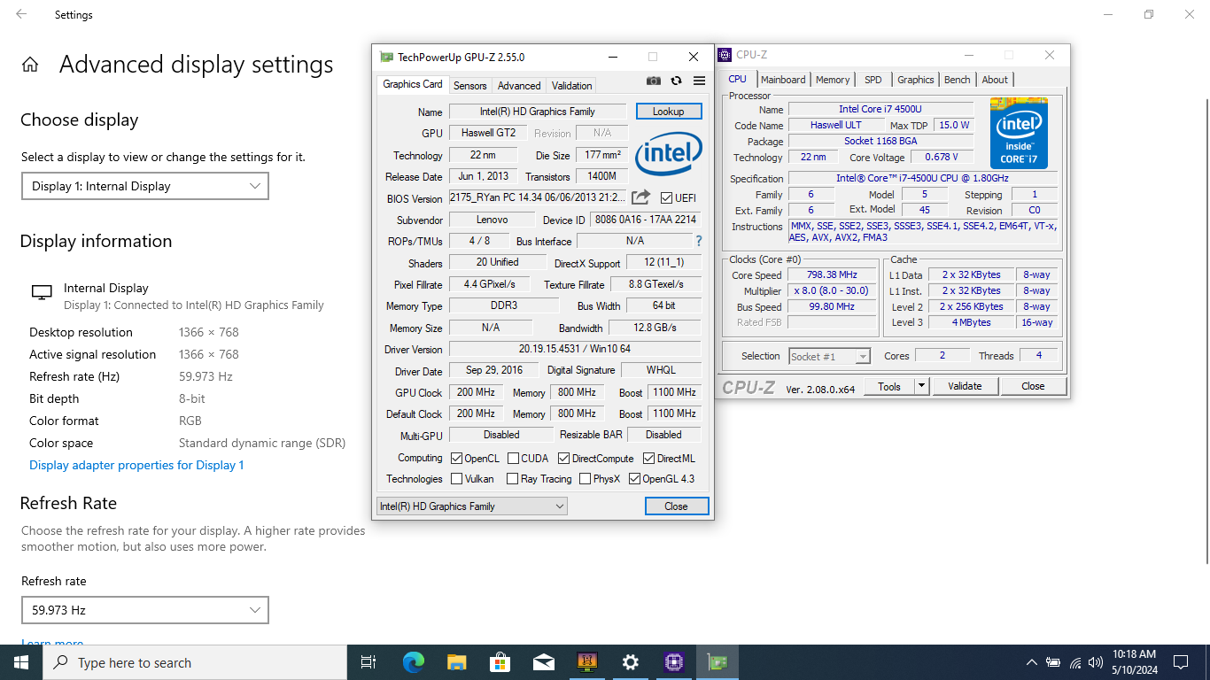1210x680 pixels.
Task: Toggle the DirectCompute checkbox
Action: (564, 459)
